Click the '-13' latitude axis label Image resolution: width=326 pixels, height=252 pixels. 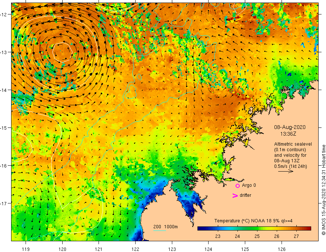pos(4,52)
